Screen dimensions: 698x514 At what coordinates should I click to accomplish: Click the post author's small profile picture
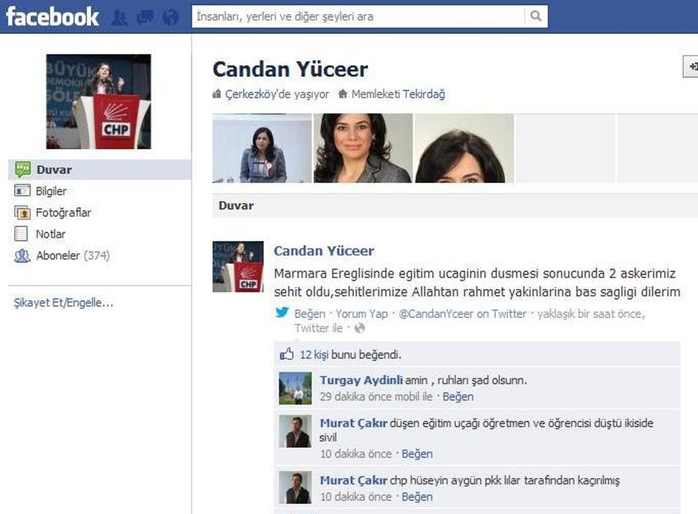click(238, 266)
